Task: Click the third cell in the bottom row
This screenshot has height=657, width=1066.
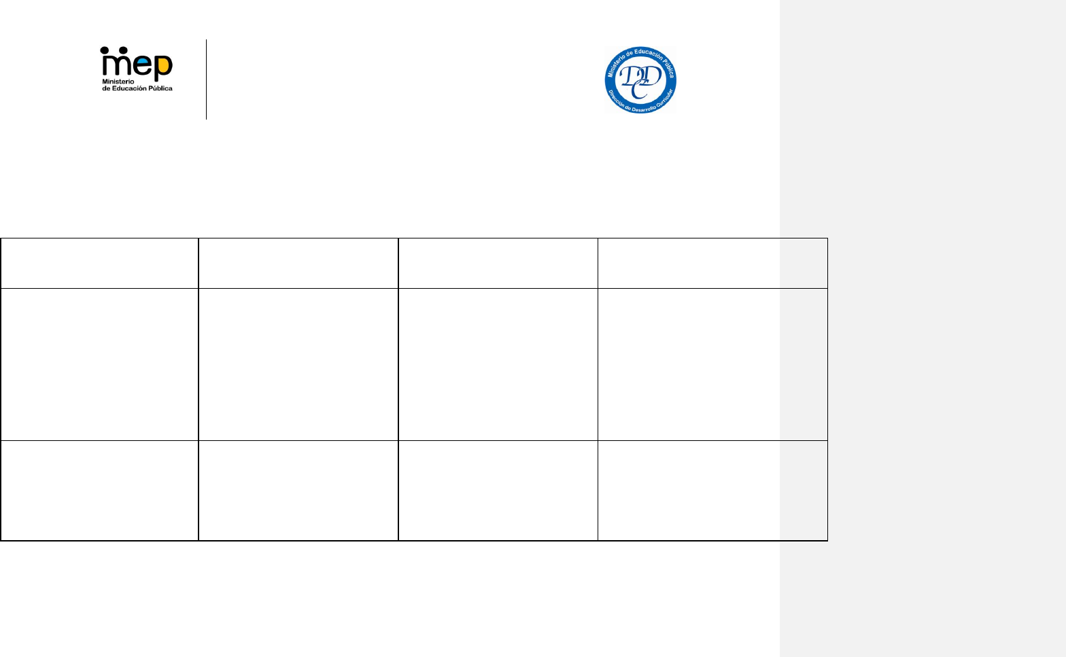Action: point(498,491)
